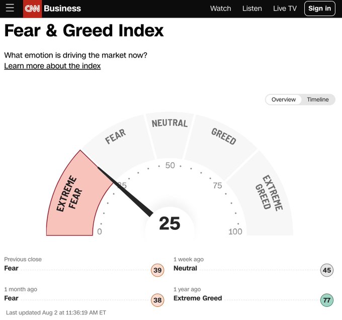Click the green 77 one-year-ago badge
342x320 pixels.
327,300
